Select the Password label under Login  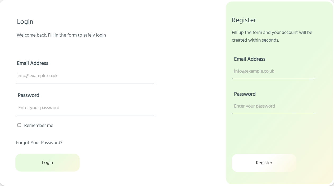28,95
